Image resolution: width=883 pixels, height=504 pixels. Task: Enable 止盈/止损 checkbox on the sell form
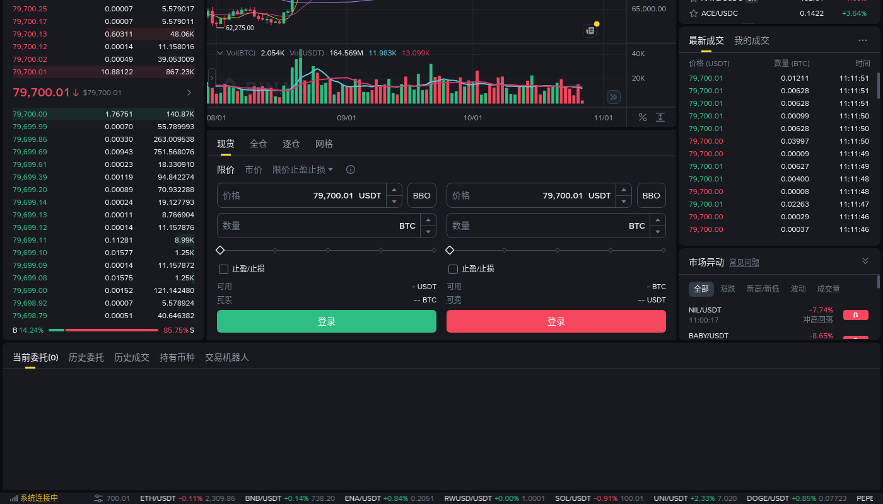click(x=453, y=269)
